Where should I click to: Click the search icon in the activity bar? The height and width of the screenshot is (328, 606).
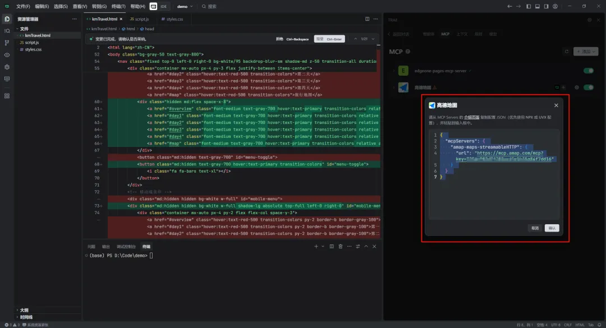tap(7, 31)
